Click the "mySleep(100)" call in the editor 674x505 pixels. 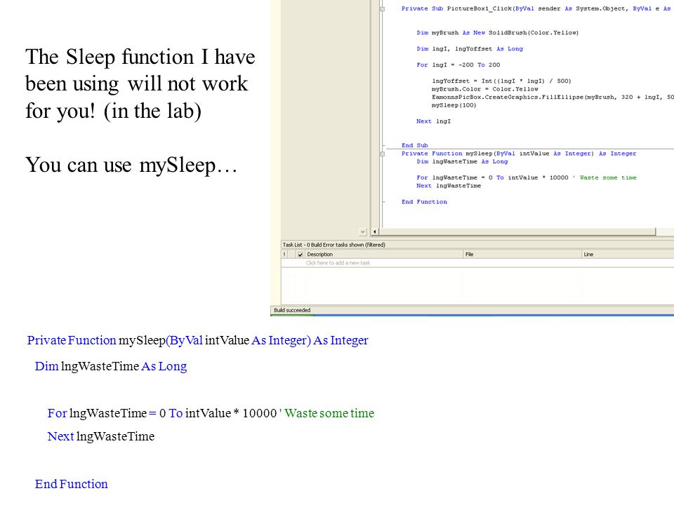[x=454, y=105]
